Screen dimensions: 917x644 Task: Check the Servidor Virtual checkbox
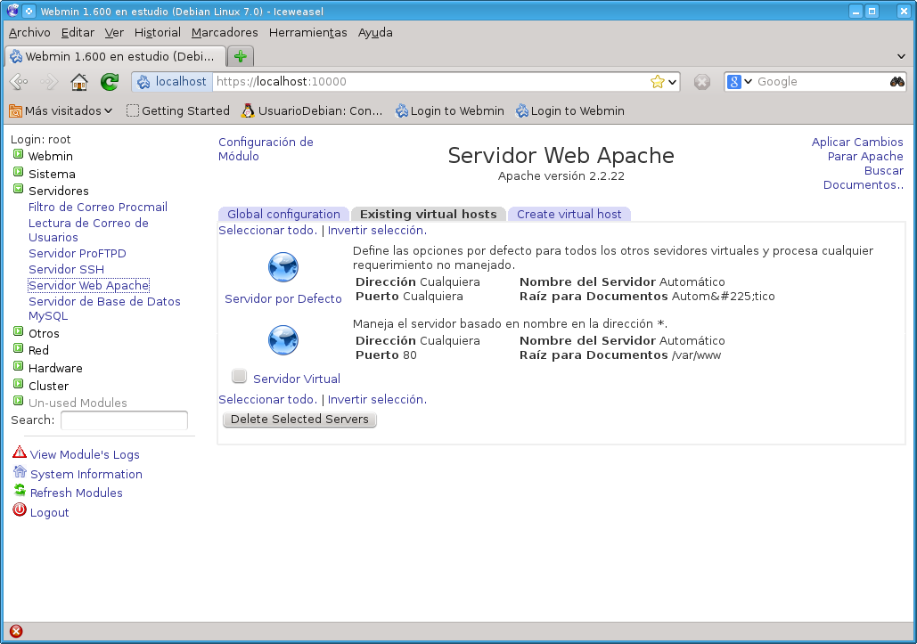(x=239, y=375)
